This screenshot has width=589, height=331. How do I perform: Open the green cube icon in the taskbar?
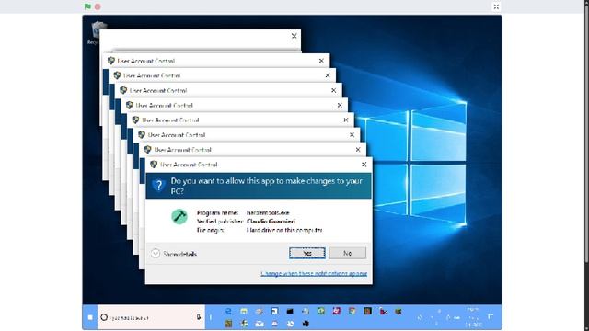[x=398, y=311]
